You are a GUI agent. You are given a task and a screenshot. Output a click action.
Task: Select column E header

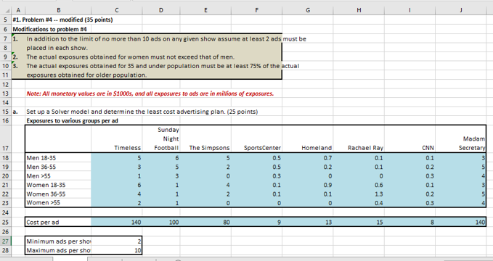pyautogui.click(x=205, y=10)
